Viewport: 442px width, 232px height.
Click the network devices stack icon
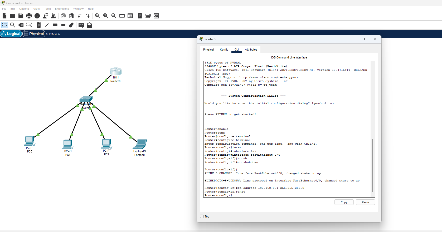[x=148, y=16]
